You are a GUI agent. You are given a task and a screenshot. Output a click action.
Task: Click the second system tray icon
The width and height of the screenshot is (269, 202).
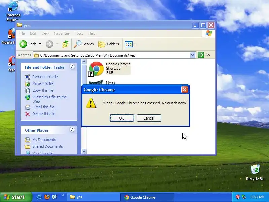pyautogui.click(x=244, y=197)
